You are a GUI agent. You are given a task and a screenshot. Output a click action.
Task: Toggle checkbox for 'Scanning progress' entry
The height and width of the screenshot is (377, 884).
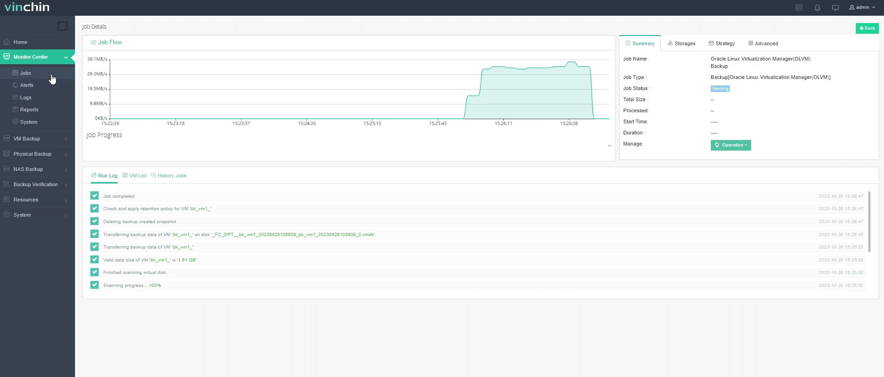pos(94,285)
